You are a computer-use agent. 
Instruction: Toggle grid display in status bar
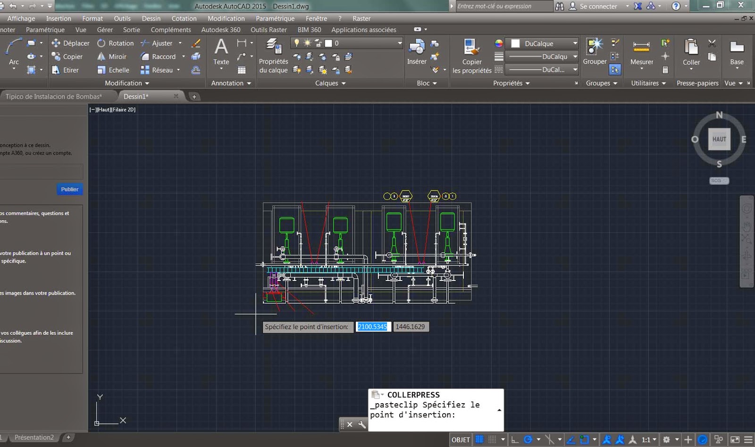[479, 439]
